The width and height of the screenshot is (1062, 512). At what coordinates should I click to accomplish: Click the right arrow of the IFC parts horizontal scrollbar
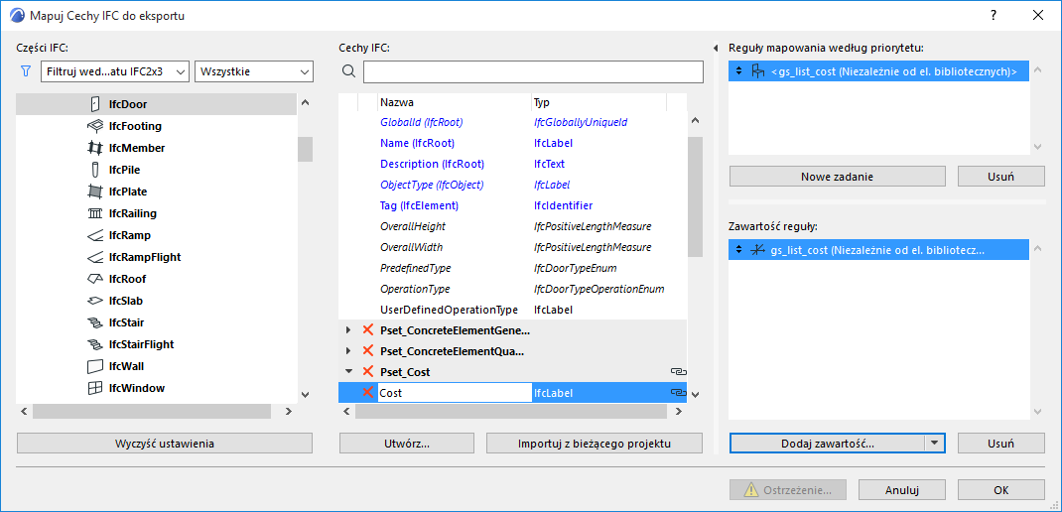[x=289, y=411]
